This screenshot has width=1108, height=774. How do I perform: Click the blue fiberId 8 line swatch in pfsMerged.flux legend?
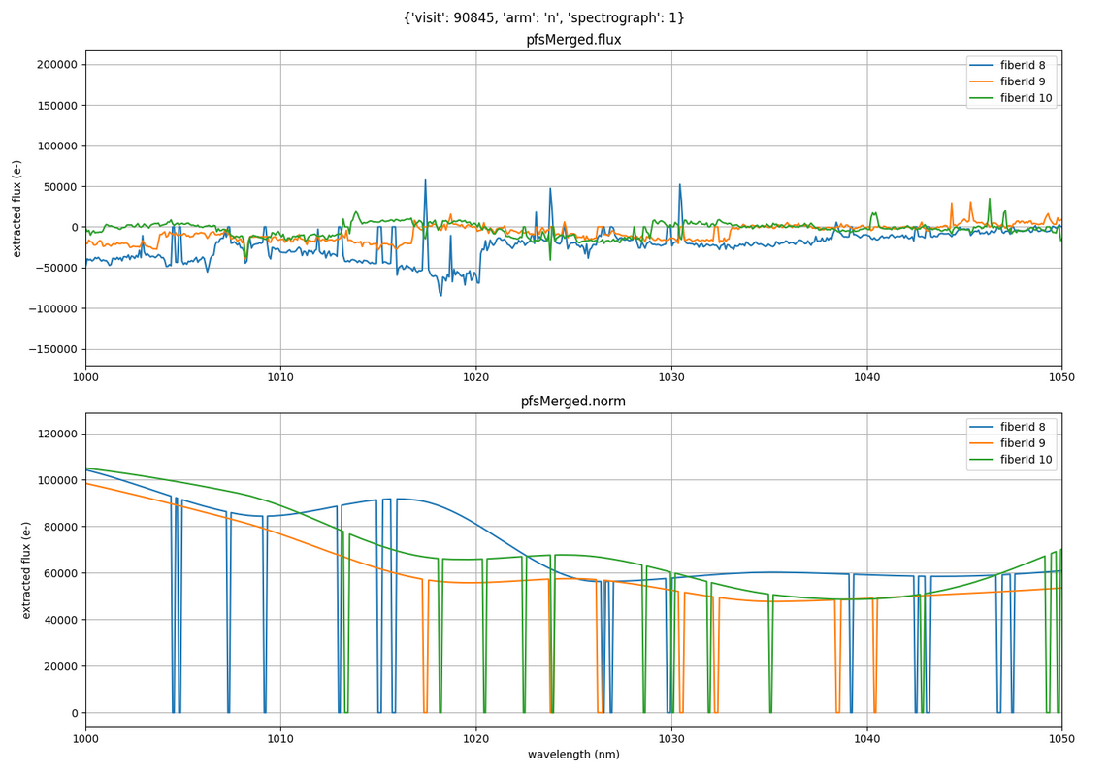point(983,66)
